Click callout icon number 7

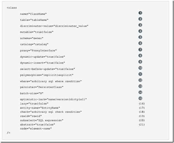pyautogui.click(x=140, y=50)
